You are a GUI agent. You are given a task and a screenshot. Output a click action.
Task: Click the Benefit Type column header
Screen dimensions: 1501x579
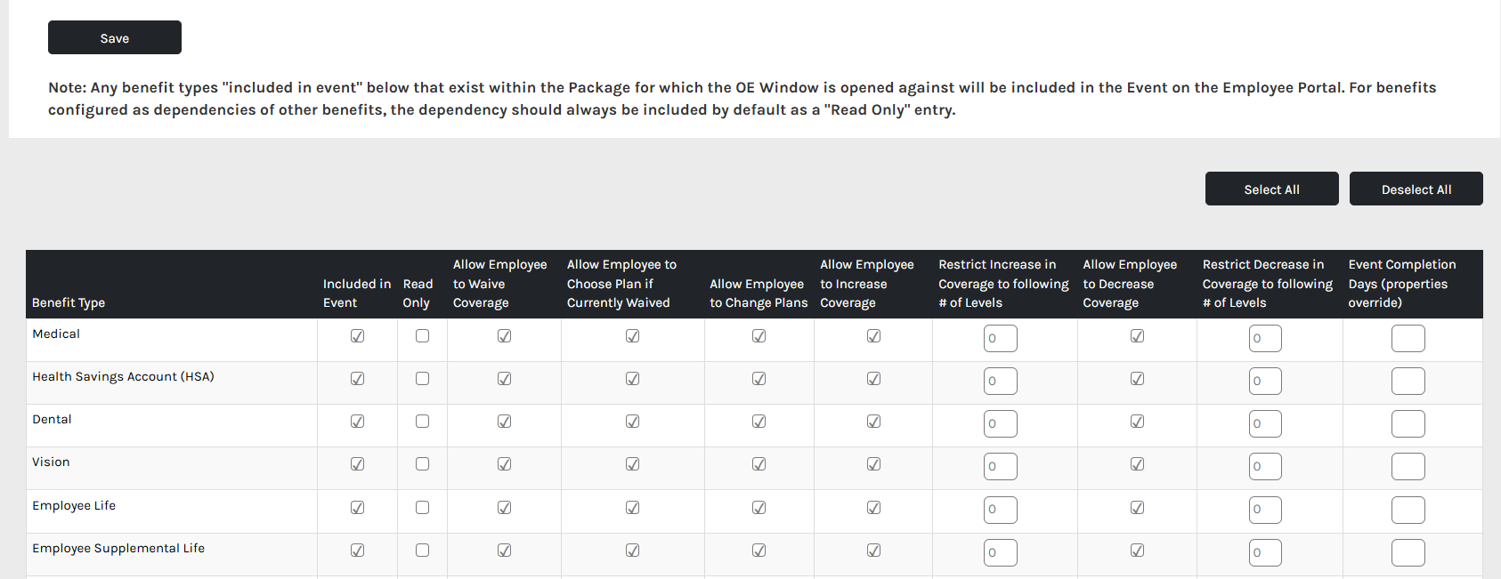click(x=69, y=302)
